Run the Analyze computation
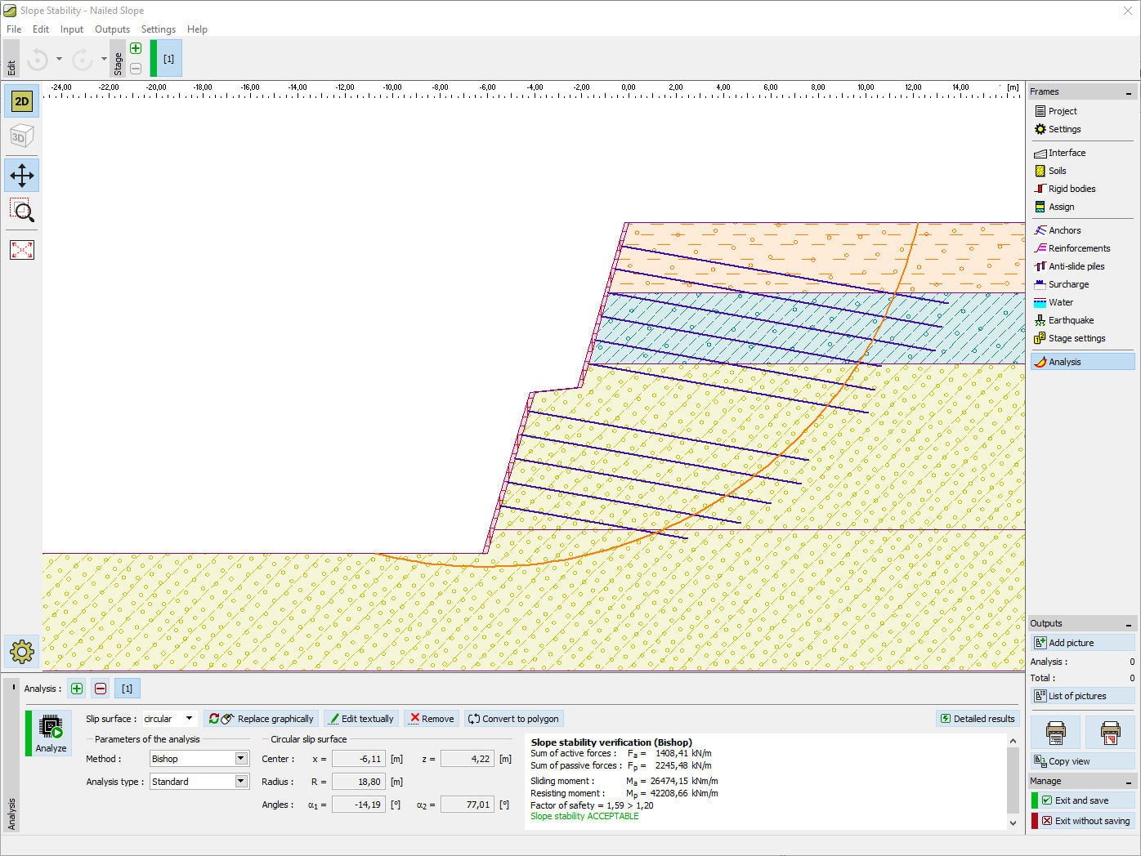 point(48,733)
